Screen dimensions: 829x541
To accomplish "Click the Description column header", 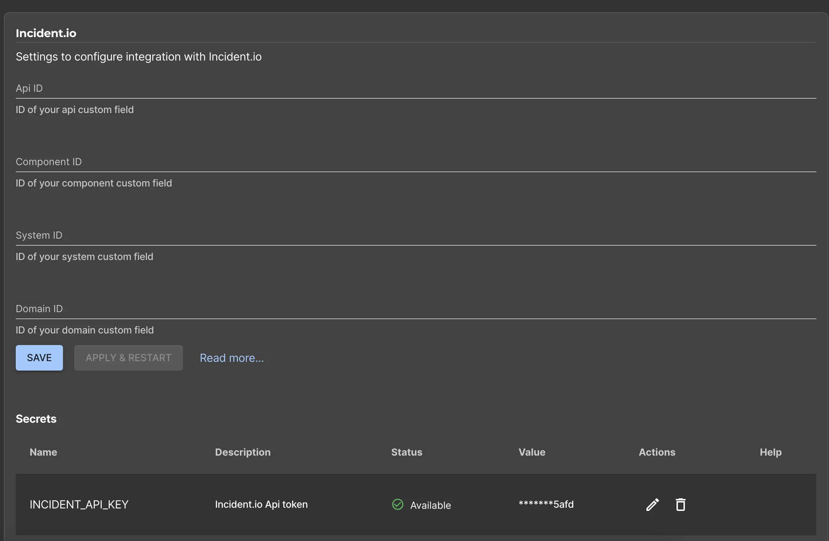I will coord(243,452).
